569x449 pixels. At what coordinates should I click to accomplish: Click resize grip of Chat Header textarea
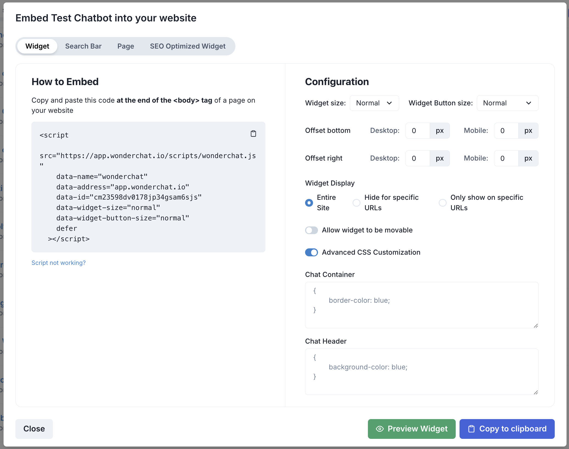point(536,392)
